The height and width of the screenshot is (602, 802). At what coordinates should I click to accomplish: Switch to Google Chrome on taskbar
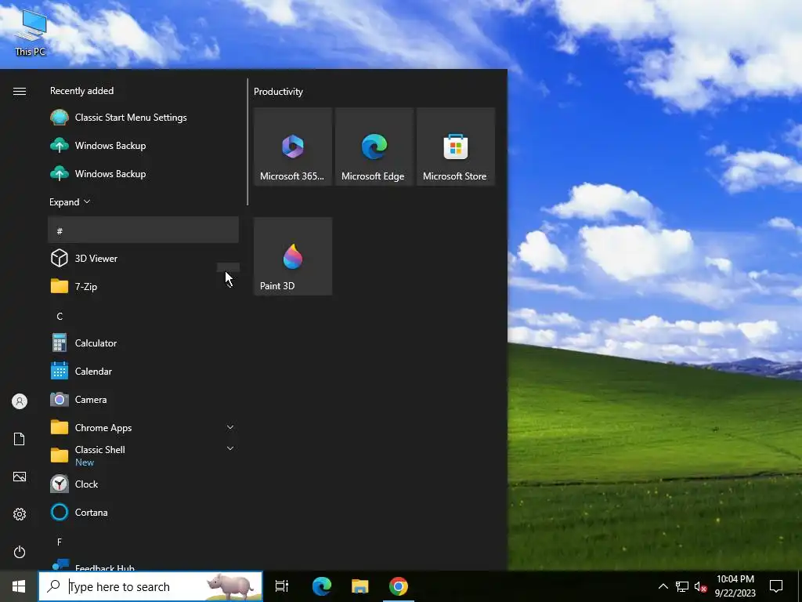(399, 586)
